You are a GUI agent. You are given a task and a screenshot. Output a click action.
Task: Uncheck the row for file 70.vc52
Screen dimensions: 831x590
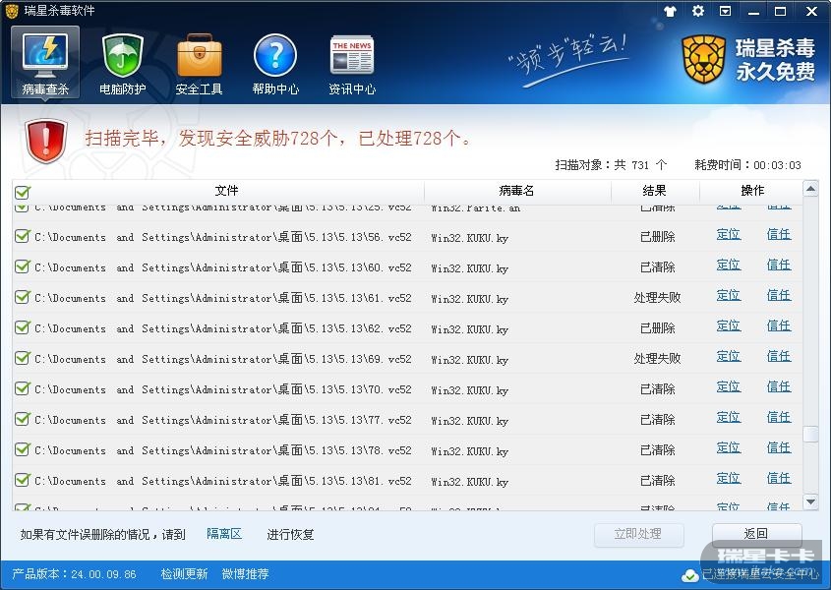[23, 388]
